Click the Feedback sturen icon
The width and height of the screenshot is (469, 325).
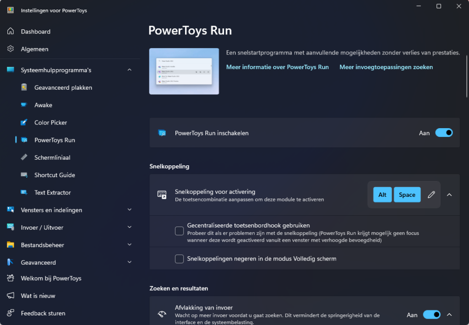coord(11,313)
